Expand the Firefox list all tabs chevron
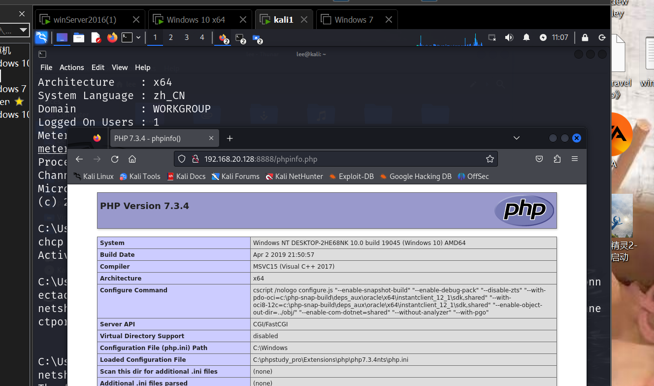Screen dimensions: 654x386 [x=517, y=138]
